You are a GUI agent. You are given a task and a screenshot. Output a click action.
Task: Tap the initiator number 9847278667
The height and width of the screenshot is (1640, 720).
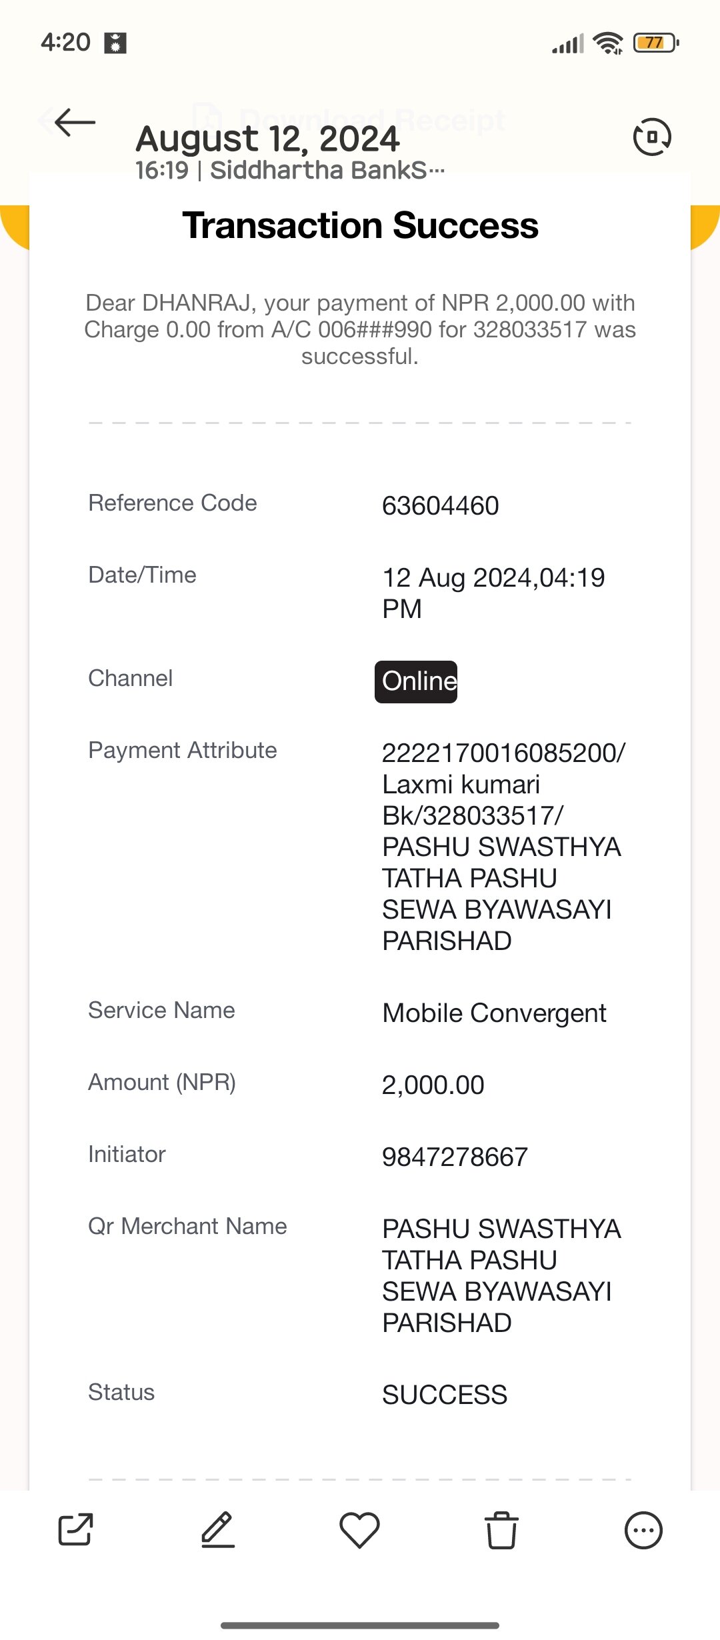tap(455, 1157)
